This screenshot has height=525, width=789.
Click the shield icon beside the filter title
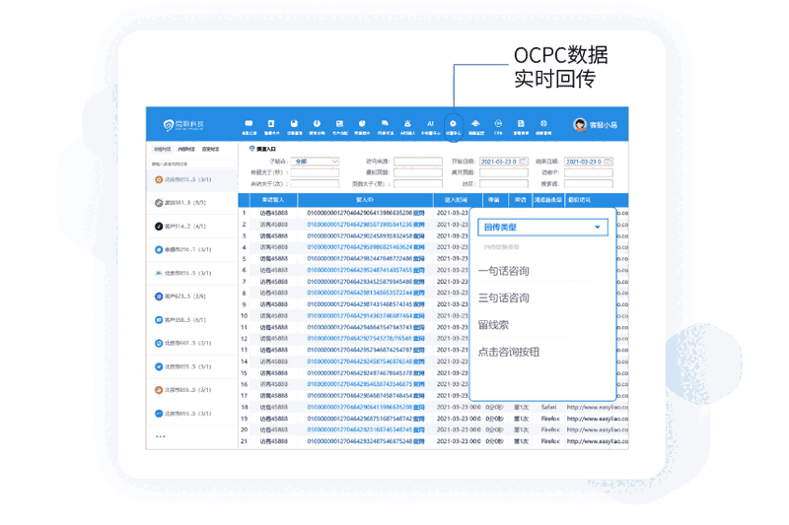(x=251, y=149)
